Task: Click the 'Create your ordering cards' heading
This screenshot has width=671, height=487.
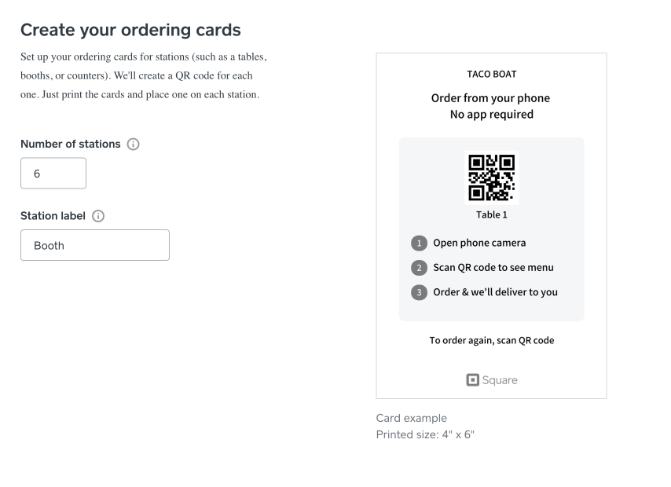Action: (x=130, y=31)
